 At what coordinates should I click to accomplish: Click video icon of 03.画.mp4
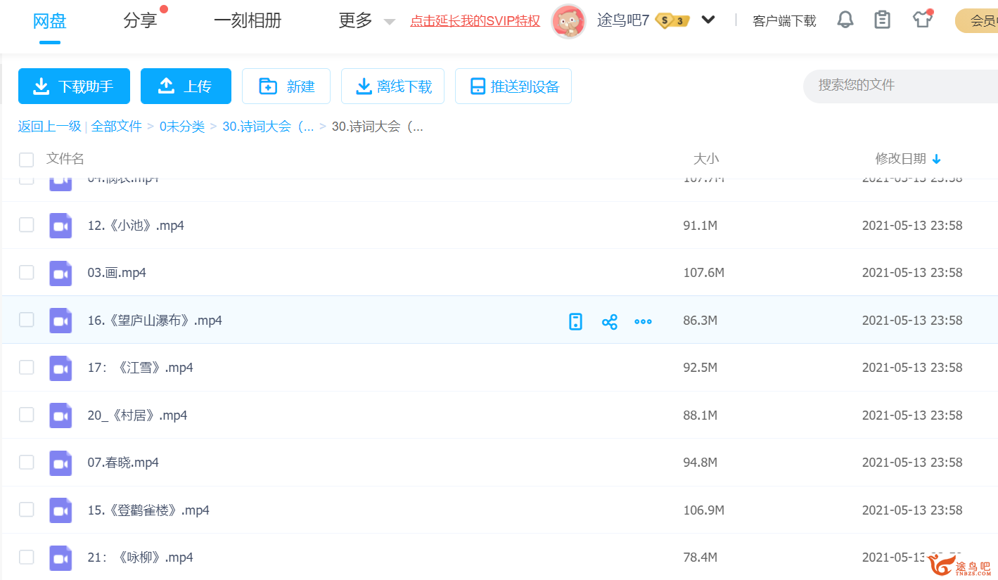click(60, 273)
